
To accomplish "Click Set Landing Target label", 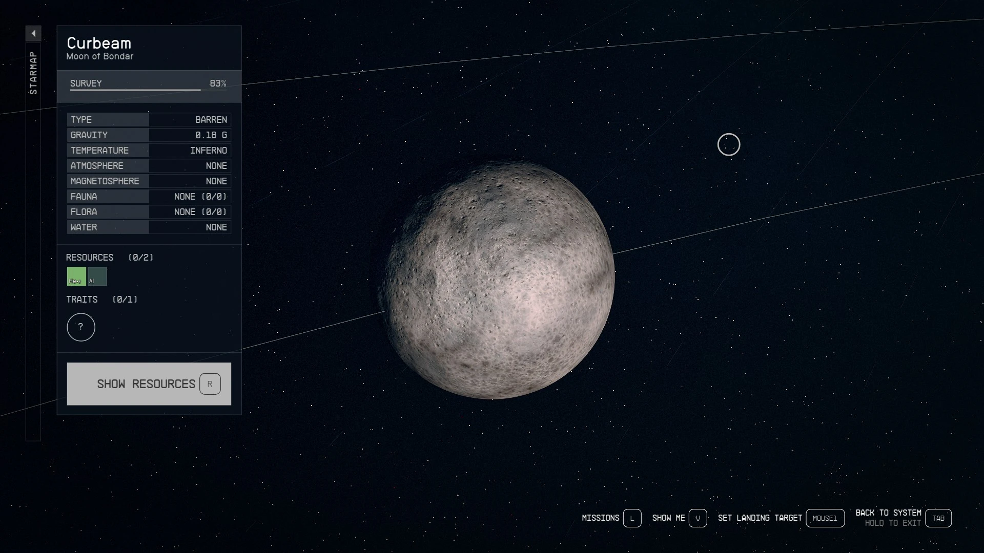I will [760, 518].
